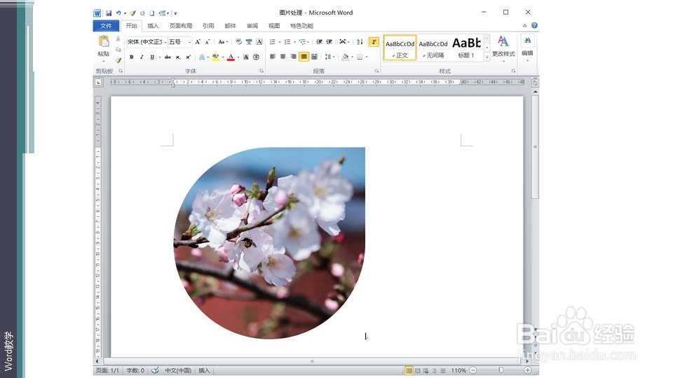The image size is (673, 378).
Task: Click the Center alignment icon
Action: coord(283,57)
